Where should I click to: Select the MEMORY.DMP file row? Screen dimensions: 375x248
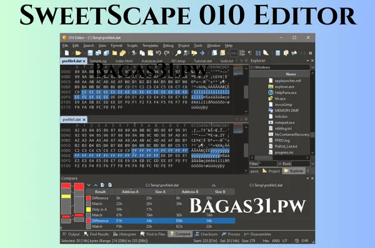283,111
